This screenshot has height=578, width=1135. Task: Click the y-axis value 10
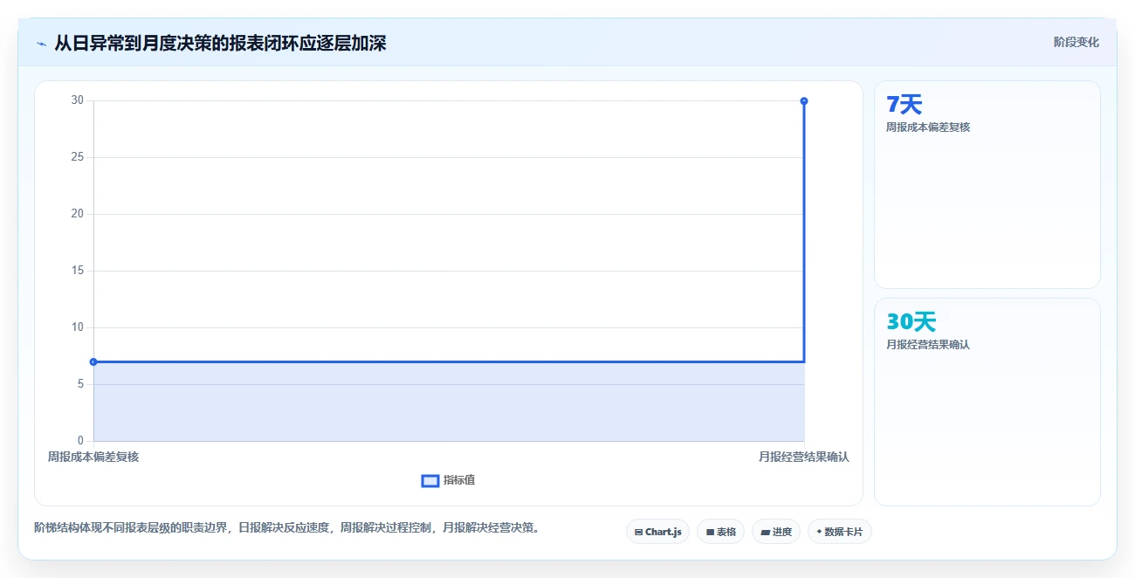78,327
